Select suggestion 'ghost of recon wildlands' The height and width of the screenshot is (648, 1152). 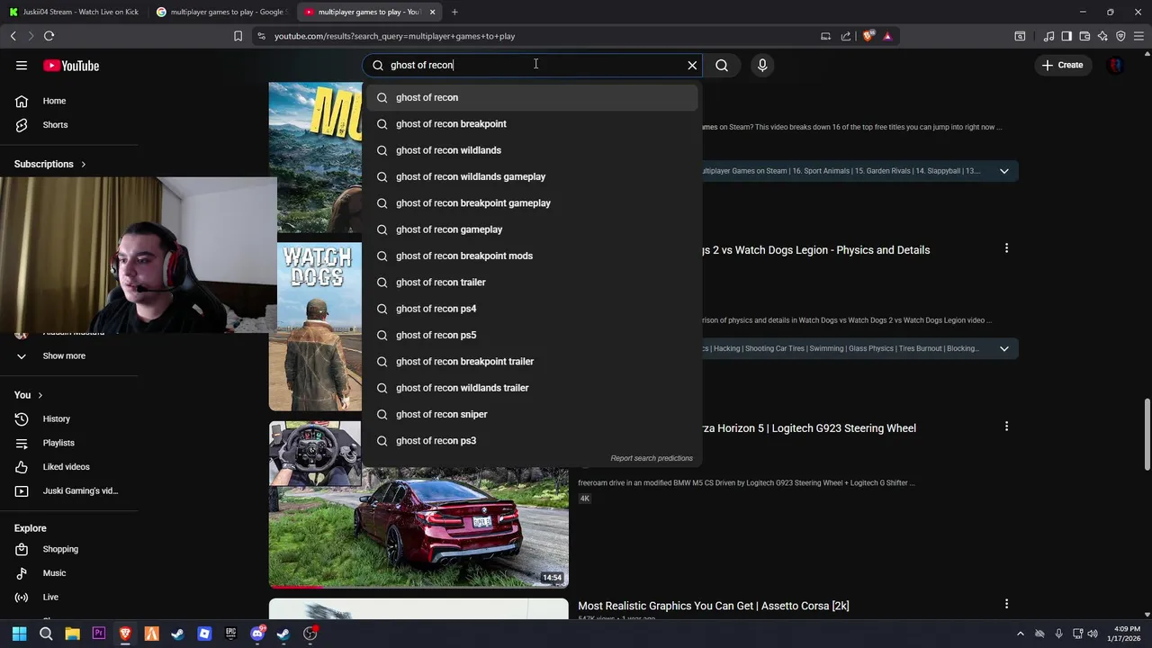coord(531,150)
